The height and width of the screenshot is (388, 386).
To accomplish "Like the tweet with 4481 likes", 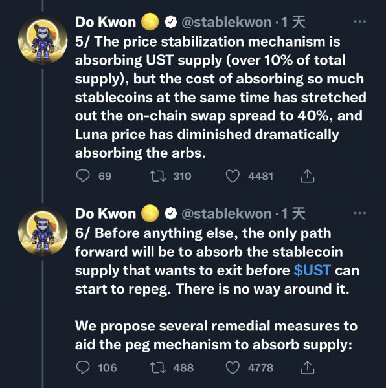I will click(x=233, y=177).
